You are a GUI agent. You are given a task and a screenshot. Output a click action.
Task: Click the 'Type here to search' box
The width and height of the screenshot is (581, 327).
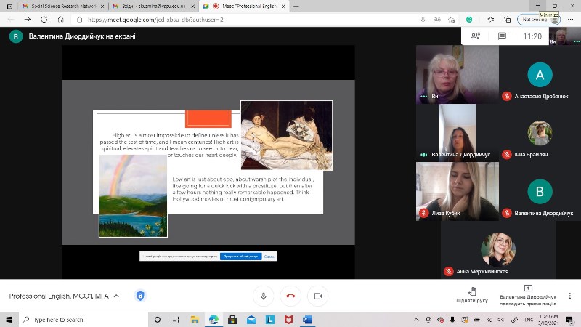click(84, 320)
